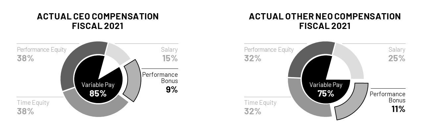
Task: Click the Performance Bonus 9% label
Action: pyautogui.click(x=160, y=82)
